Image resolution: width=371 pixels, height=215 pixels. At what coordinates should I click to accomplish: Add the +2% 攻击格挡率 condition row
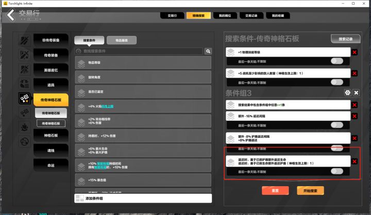tap(143, 121)
